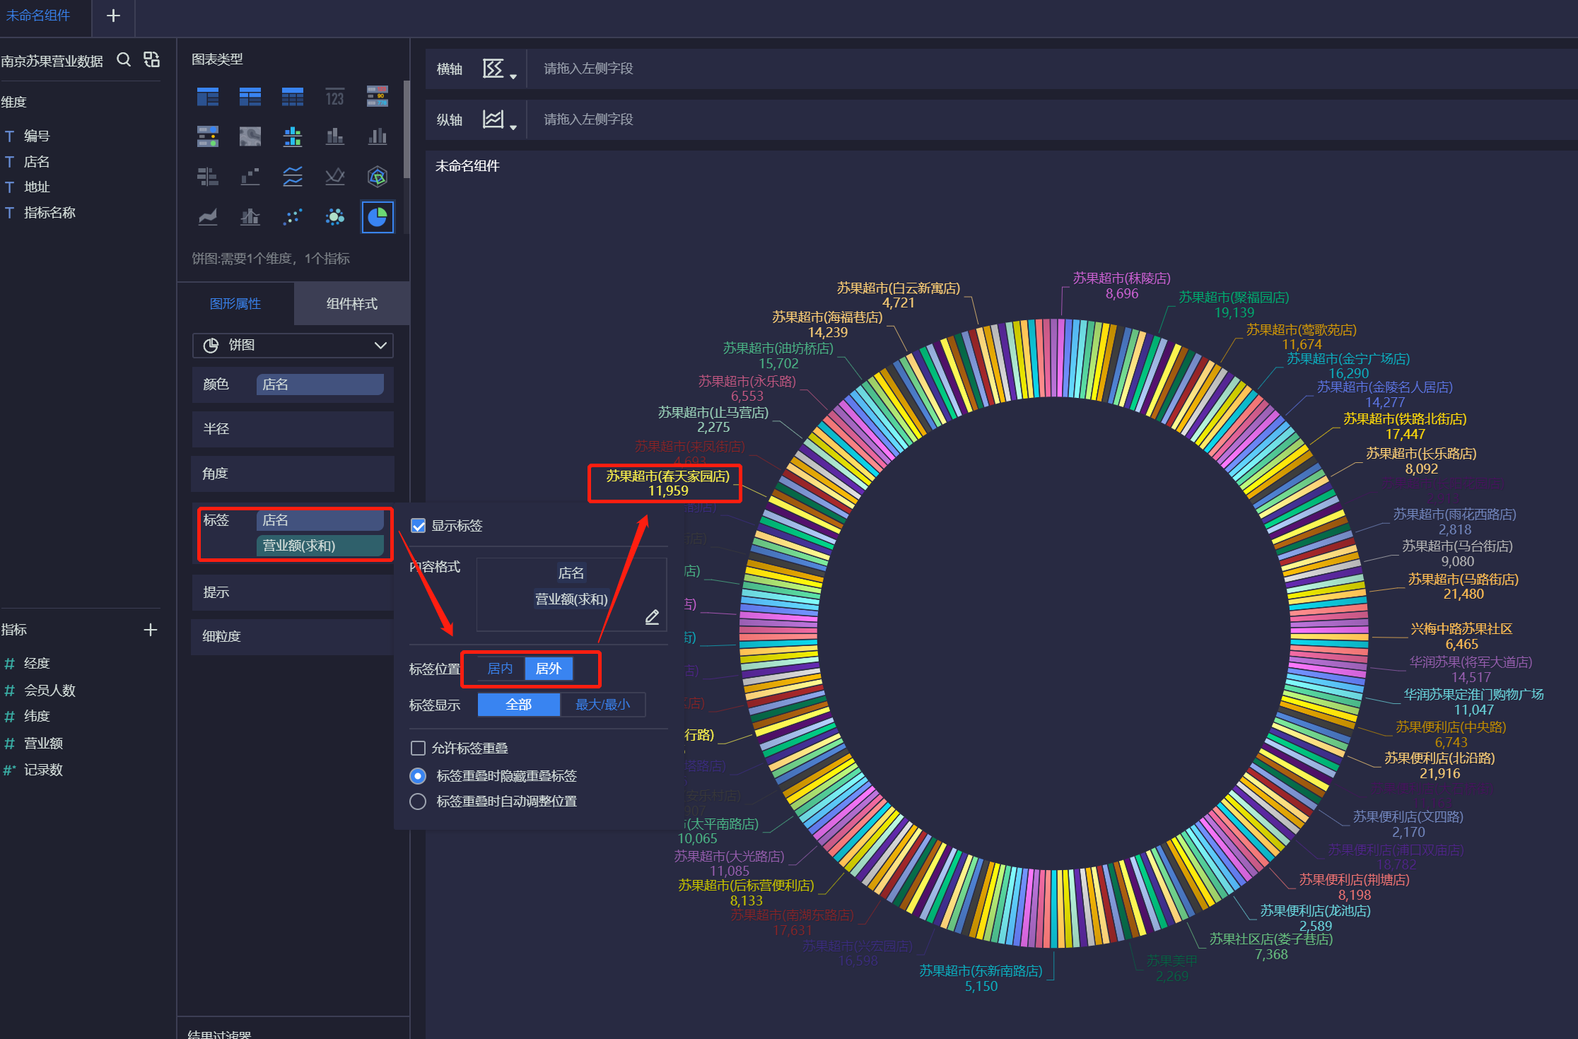Image resolution: width=1578 pixels, height=1039 pixels.
Task: Select the plain column chart type
Action: 378,136
